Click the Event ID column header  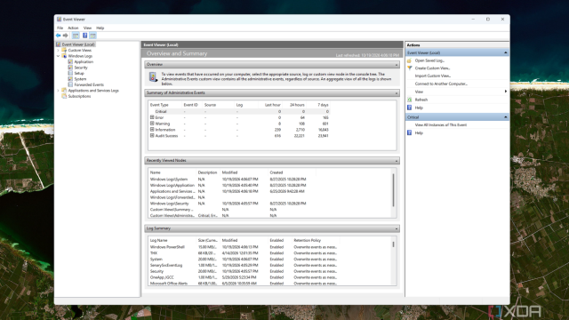pos(190,105)
